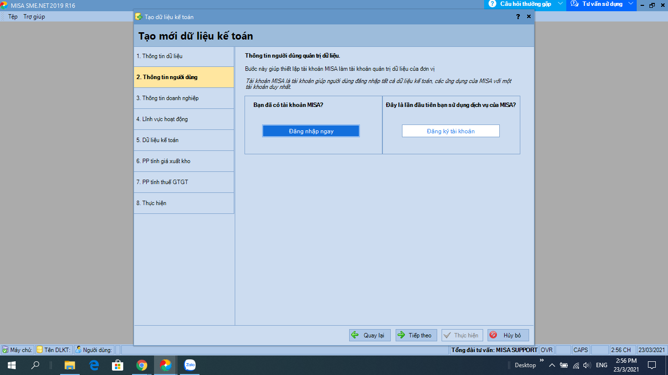Click the Desktop toolbar label on taskbar

(x=525, y=365)
